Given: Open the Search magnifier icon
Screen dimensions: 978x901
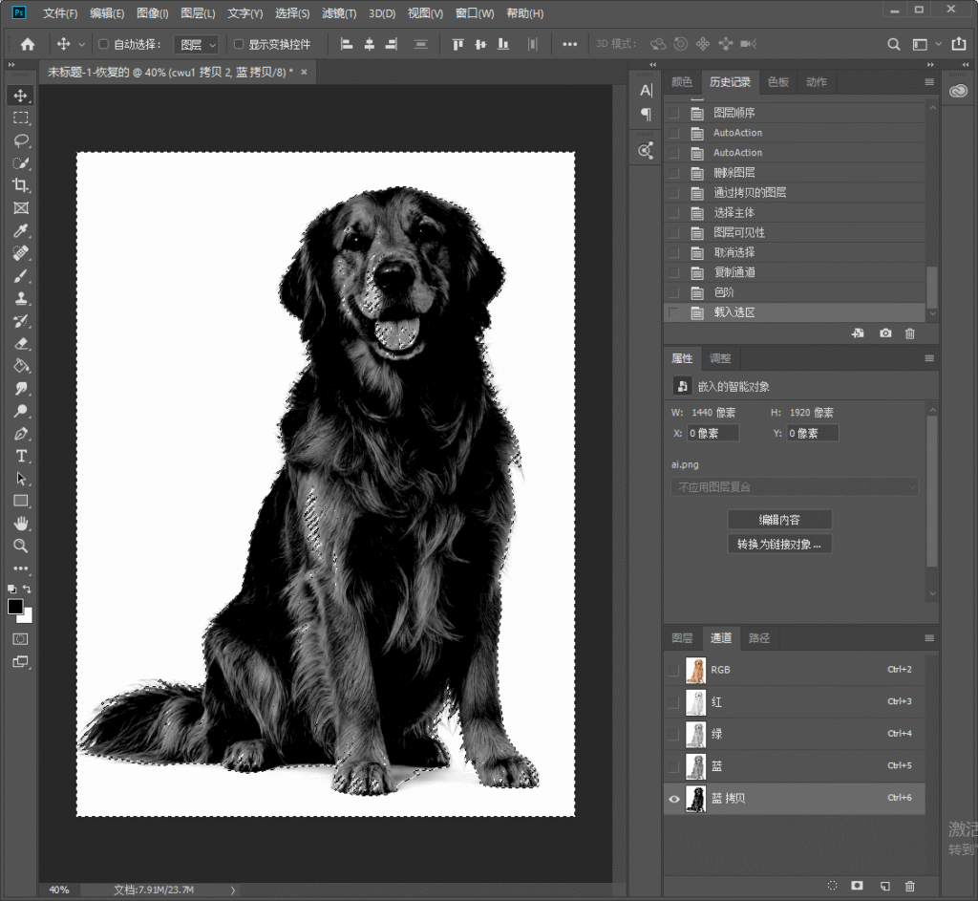Looking at the screenshot, I should (x=894, y=44).
